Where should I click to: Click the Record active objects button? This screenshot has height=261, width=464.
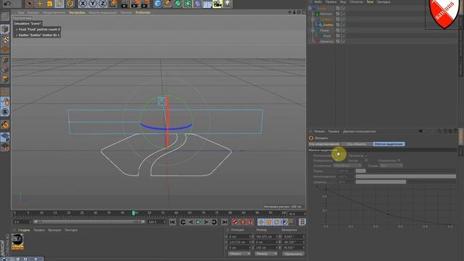coord(235,222)
